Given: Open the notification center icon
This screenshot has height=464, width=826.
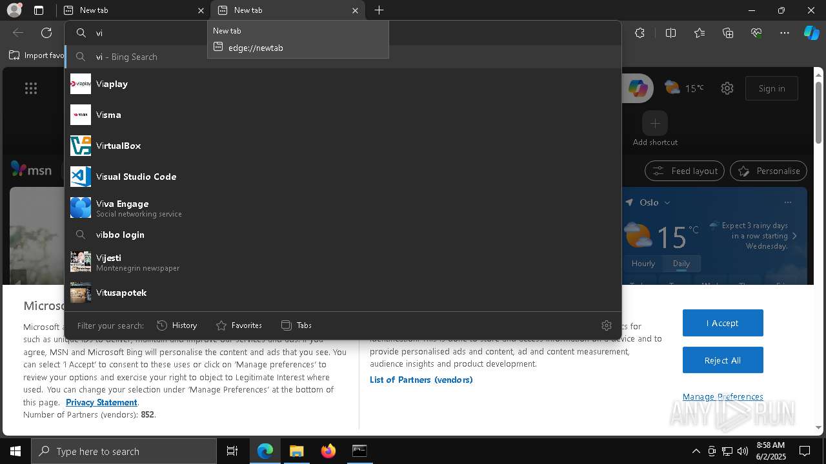Looking at the screenshot, I should [x=805, y=451].
